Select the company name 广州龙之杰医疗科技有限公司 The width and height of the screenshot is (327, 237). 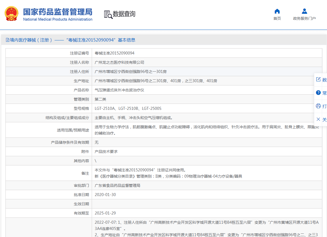pyautogui.click(x=119, y=62)
